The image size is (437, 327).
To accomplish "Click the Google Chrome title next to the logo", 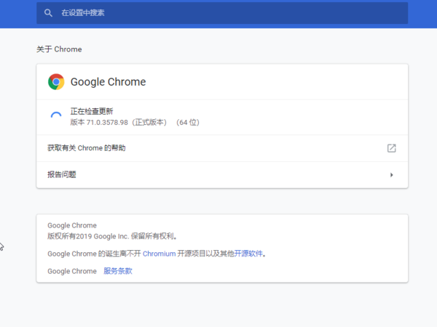I will [108, 82].
